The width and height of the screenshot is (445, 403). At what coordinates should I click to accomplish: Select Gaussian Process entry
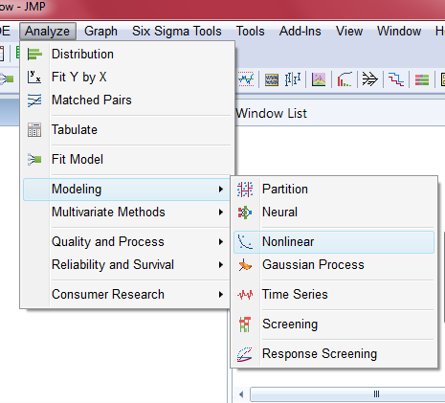point(334,265)
